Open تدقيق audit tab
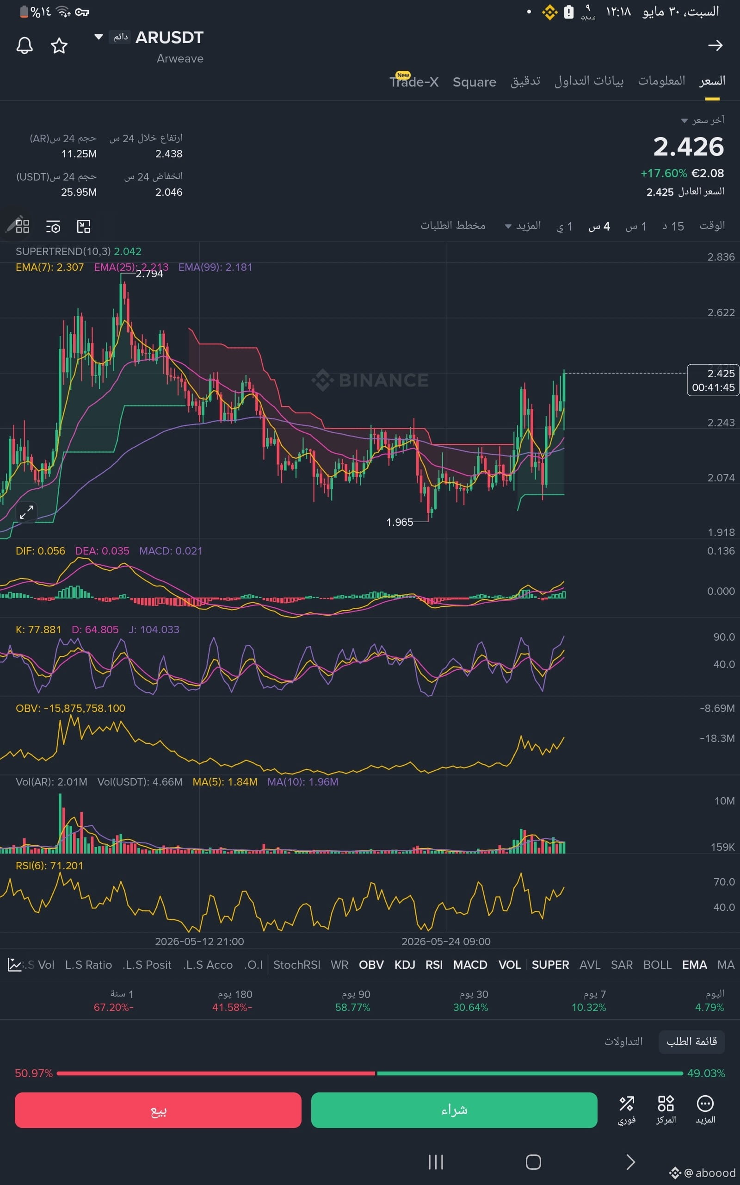Image resolution: width=740 pixels, height=1185 pixels. [x=525, y=81]
